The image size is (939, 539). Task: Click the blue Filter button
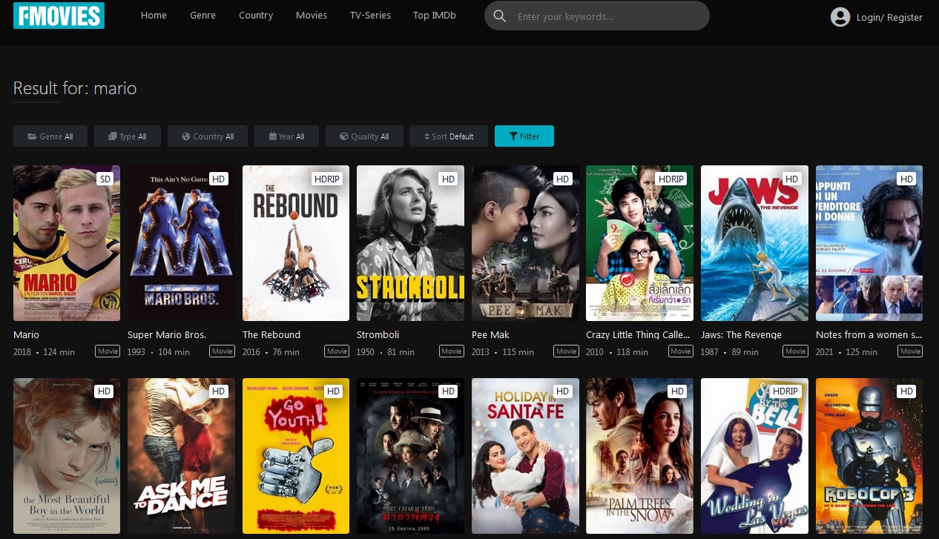(x=524, y=136)
